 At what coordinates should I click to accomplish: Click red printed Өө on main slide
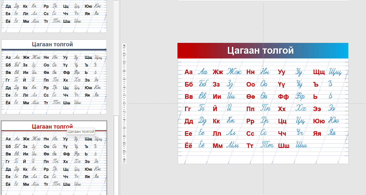click(251, 97)
